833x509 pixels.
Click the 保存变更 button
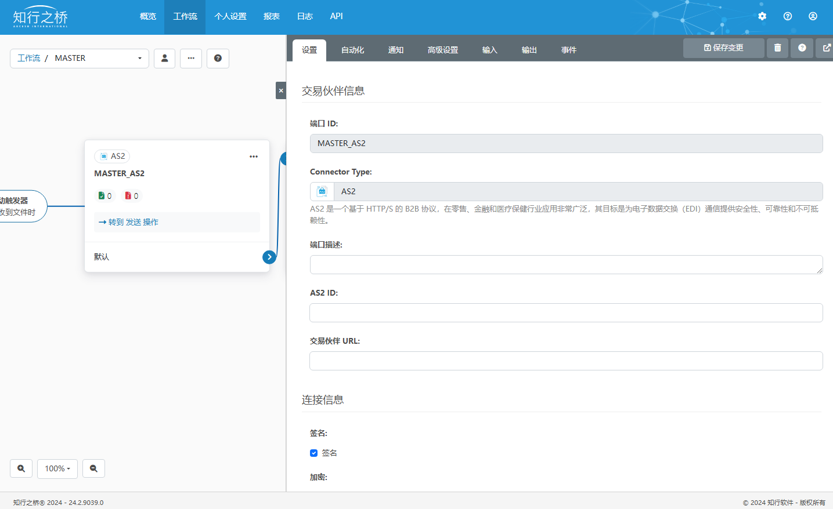coord(723,48)
